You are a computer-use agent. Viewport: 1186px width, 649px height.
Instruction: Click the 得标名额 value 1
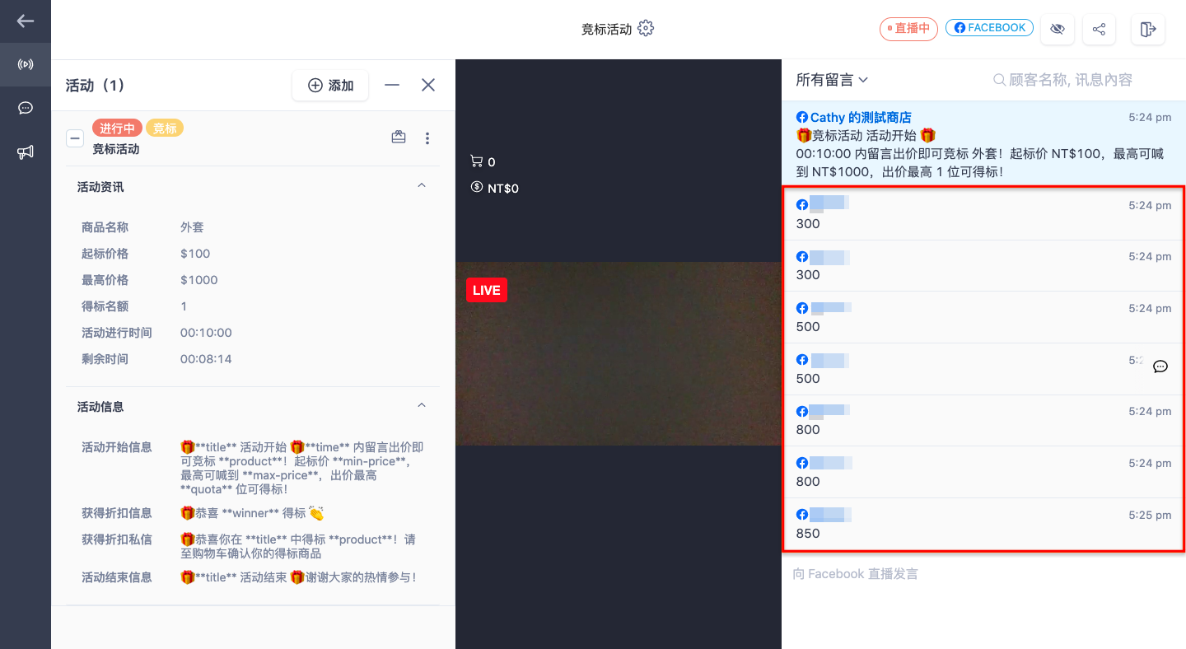[x=184, y=306]
